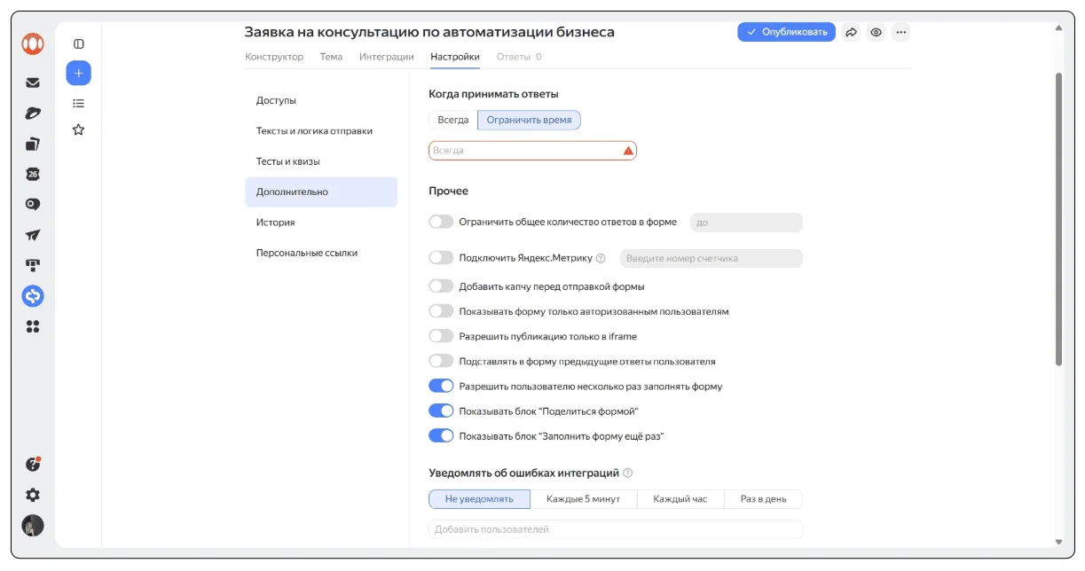Image resolution: width=1085 pixels, height=571 pixels.
Task: Create a new form with blue plus button
Action: click(78, 73)
